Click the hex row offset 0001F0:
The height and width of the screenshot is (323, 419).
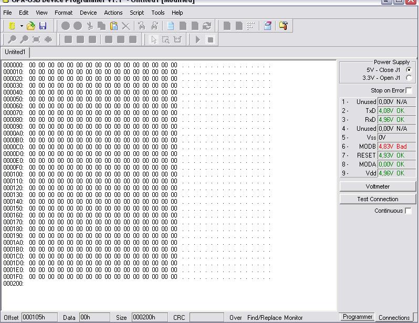pyautogui.click(x=13, y=276)
